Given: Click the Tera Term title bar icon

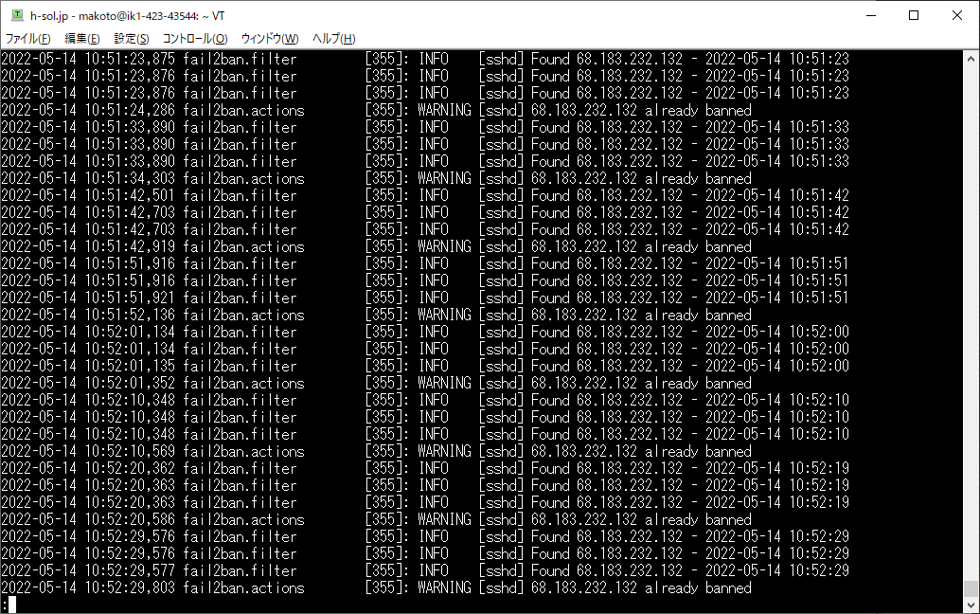Looking at the screenshot, I should (x=17, y=15).
